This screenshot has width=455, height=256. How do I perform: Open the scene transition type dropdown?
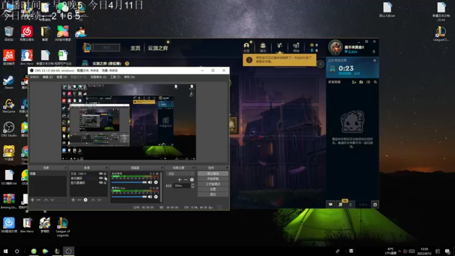pyautogui.click(x=180, y=174)
